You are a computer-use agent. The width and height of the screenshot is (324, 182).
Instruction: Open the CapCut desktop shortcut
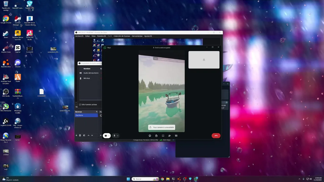tap(18, 49)
